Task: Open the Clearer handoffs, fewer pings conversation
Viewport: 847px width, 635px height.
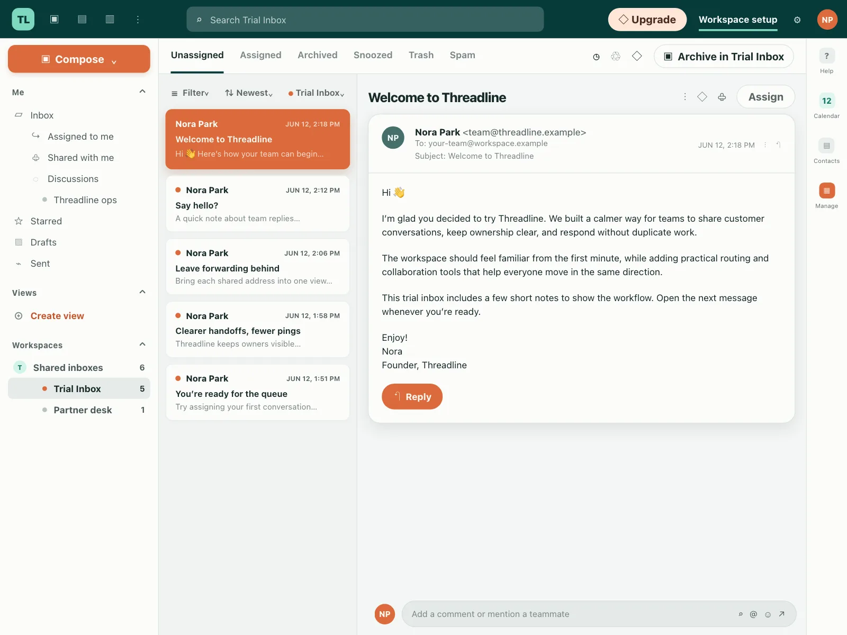Action: tap(258, 330)
